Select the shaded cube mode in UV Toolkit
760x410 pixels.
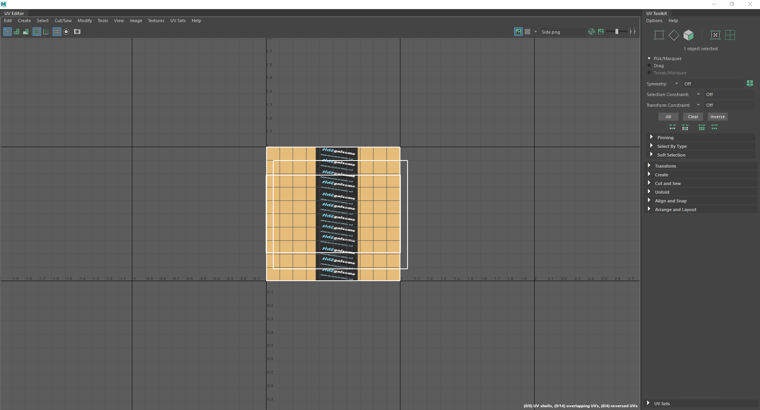(688, 35)
